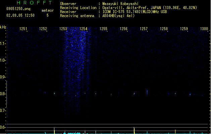Click the A504HB(yagi 4el) antenna text
The height and width of the screenshot is (134, 211).
118,16
